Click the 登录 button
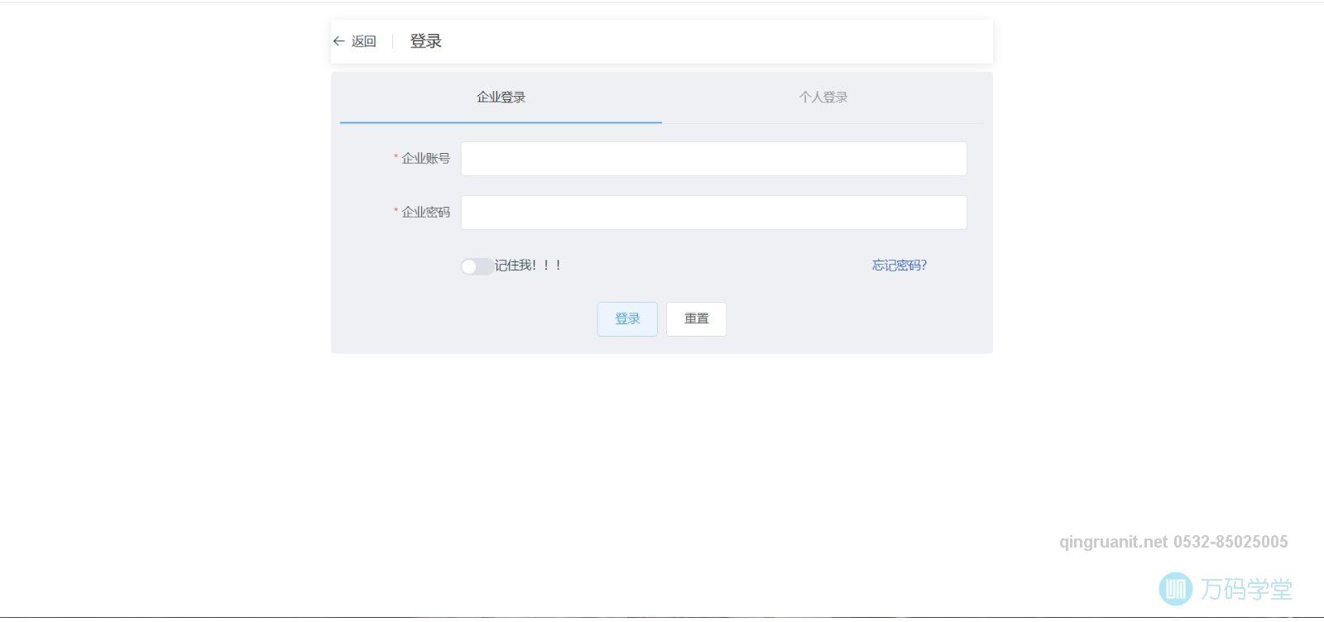 pos(627,319)
